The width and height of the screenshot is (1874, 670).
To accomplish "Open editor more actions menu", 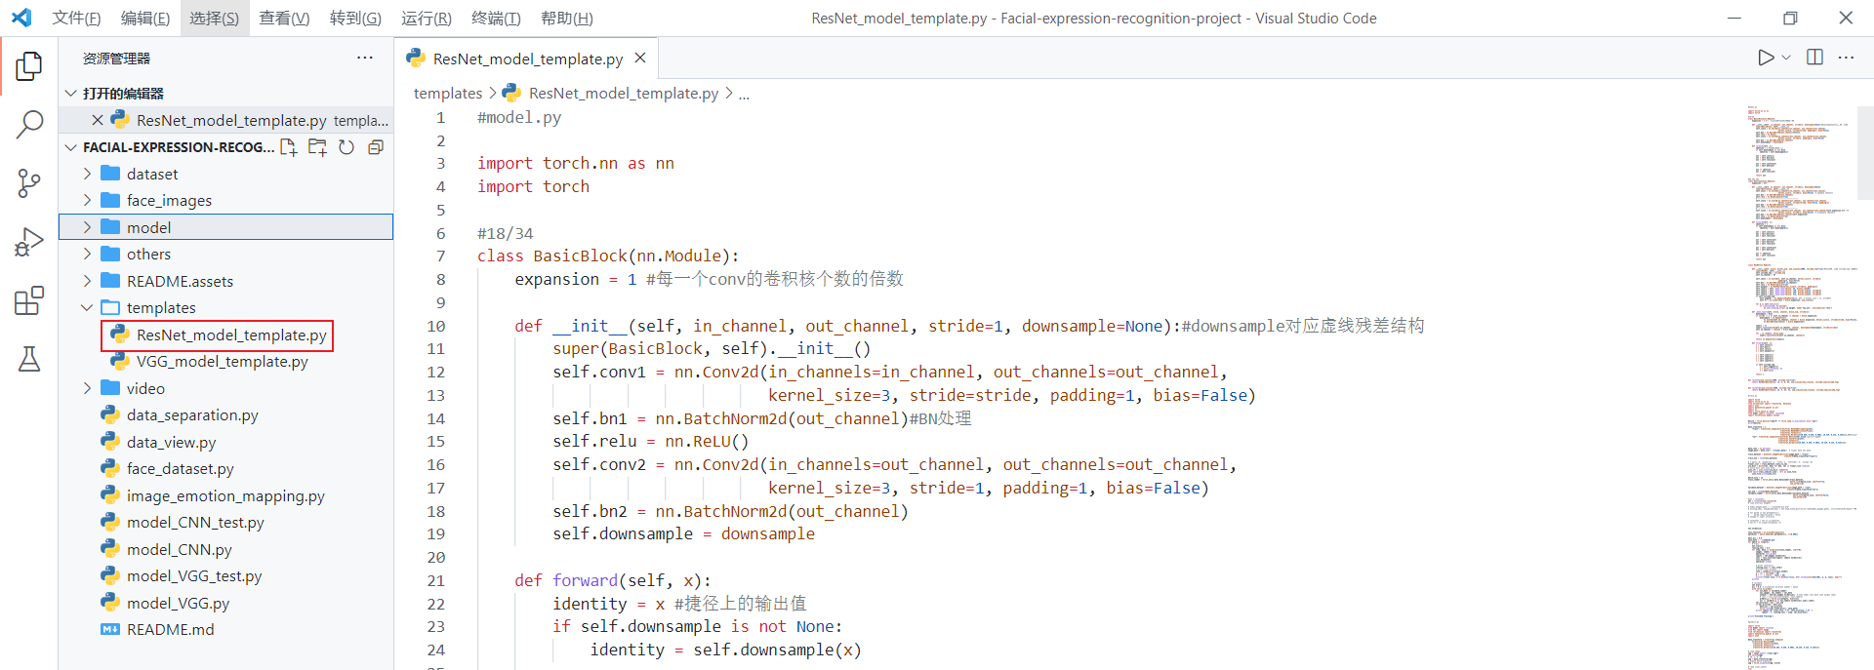I will tap(1846, 58).
